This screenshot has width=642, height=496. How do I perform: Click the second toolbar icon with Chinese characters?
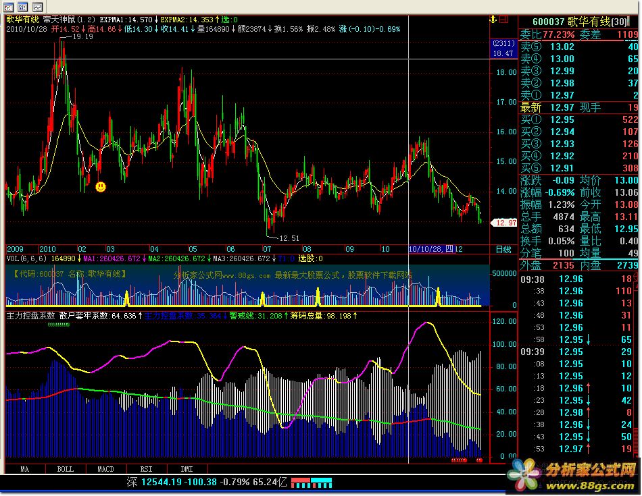23,7
